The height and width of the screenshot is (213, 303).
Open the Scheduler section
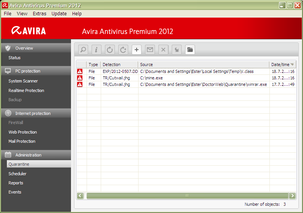[x=18, y=174]
